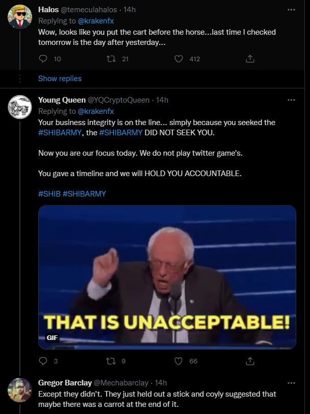This screenshot has width=310, height=414.
Task: Click the @krakenfx mention in Young Queen's reply
Action: tap(95, 111)
